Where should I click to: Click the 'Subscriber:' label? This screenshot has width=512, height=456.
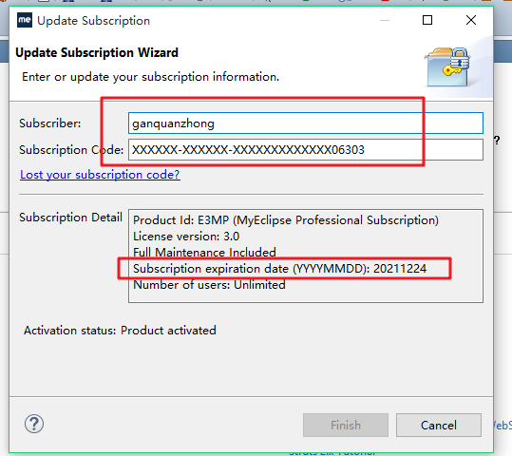point(50,123)
